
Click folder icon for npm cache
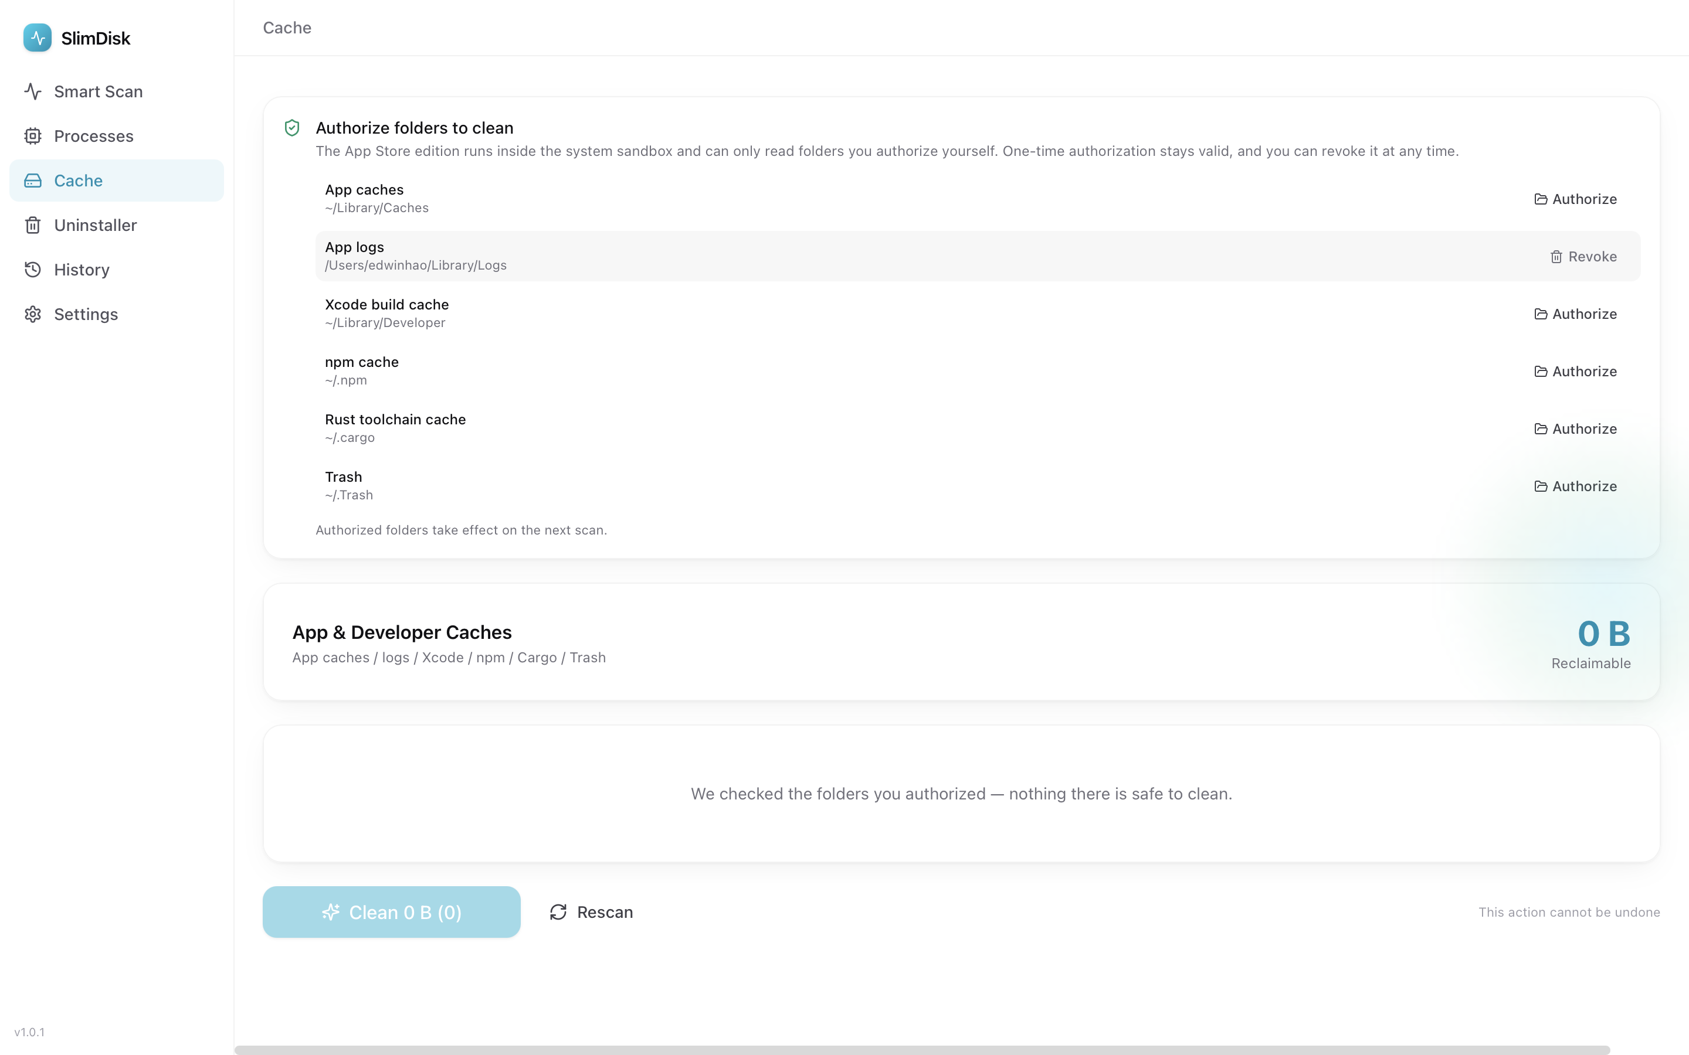(x=1541, y=372)
